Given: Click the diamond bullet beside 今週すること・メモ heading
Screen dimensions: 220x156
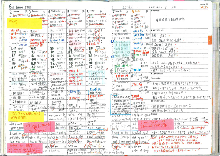Looking at the screenshot, I should 152,29.
